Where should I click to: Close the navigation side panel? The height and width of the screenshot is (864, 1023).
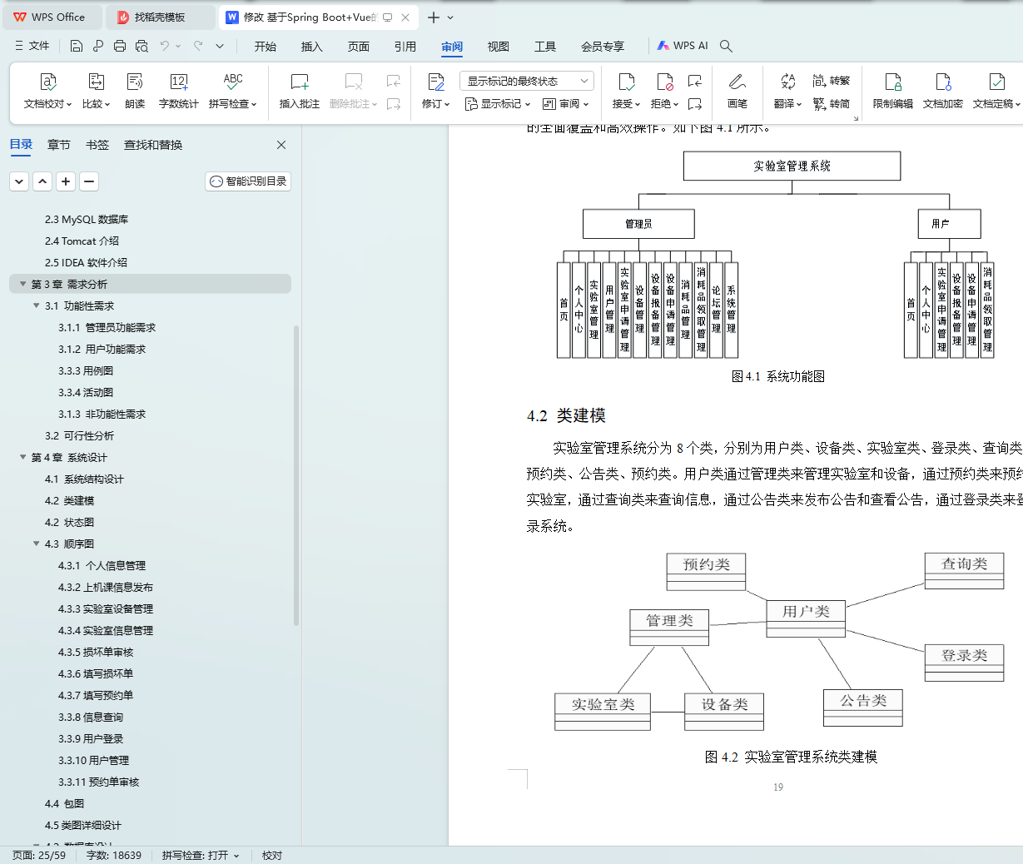tap(281, 145)
